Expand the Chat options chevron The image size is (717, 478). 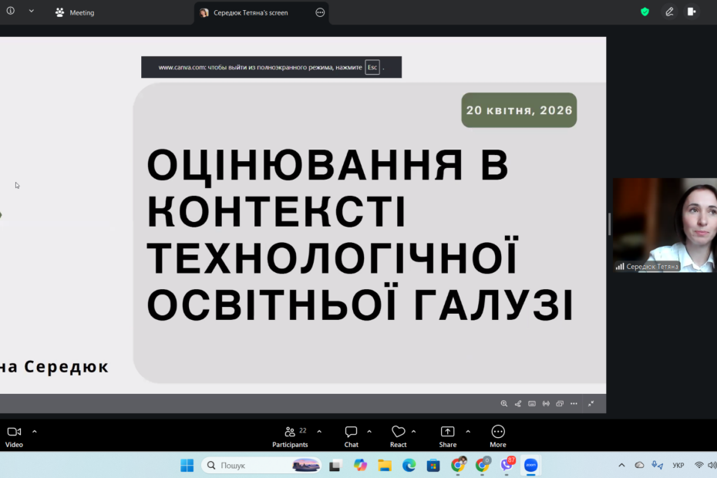pyautogui.click(x=369, y=432)
